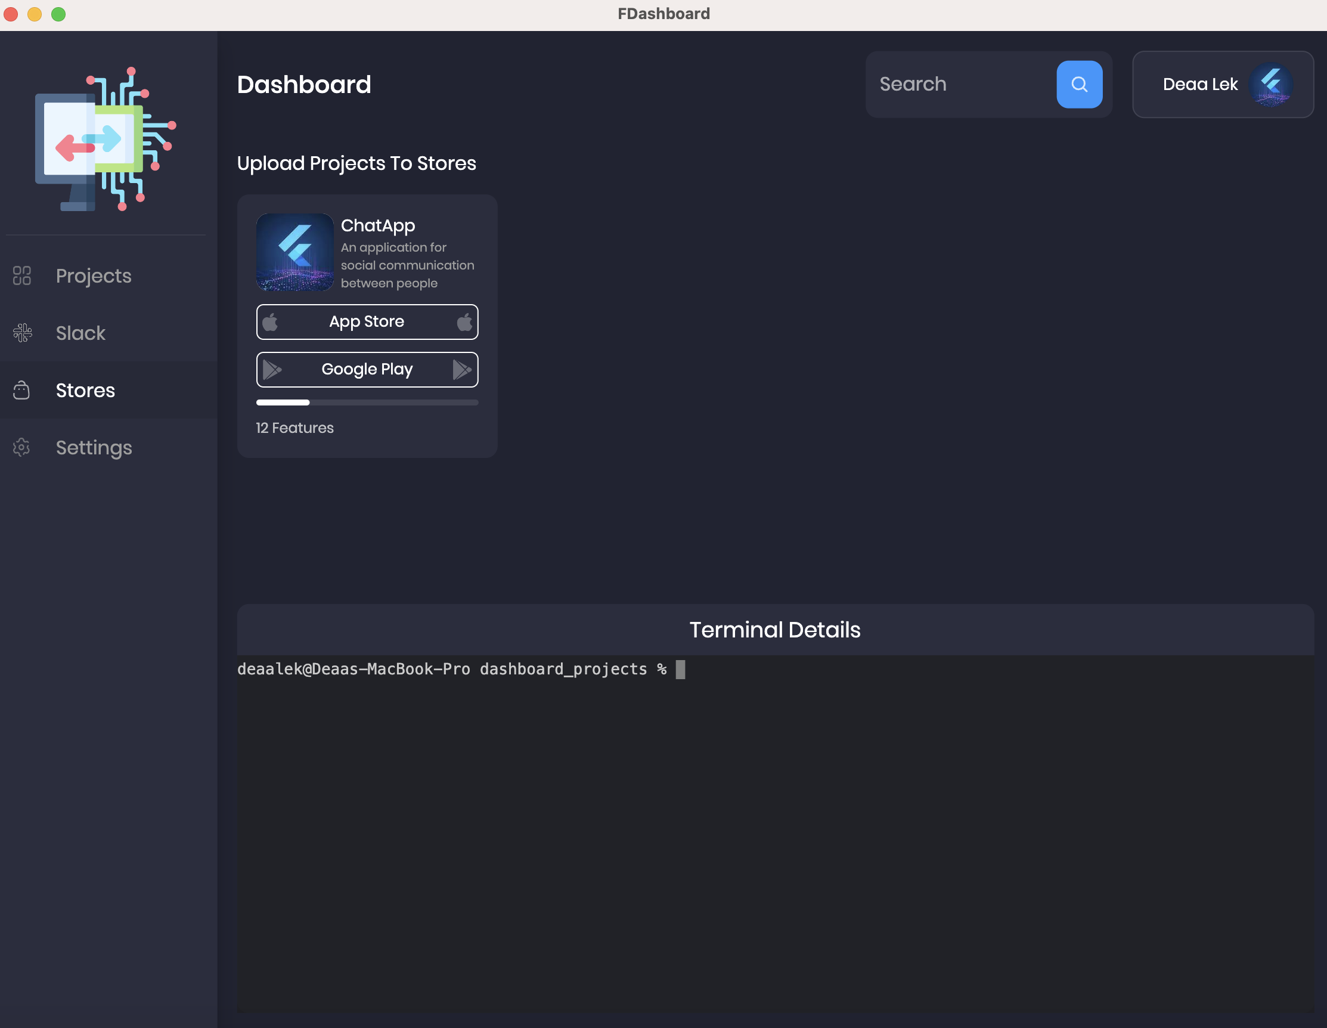Image resolution: width=1327 pixels, height=1028 pixels.
Task: Click the Projects grid icon in sidebar
Action: point(22,275)
